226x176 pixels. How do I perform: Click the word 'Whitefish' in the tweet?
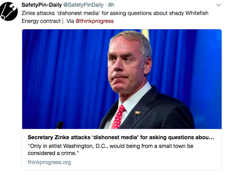pos(197,13)
